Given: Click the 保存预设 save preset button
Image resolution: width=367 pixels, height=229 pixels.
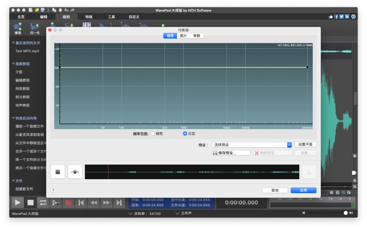Looking at the screenshot, I should [x=231, y=153].
